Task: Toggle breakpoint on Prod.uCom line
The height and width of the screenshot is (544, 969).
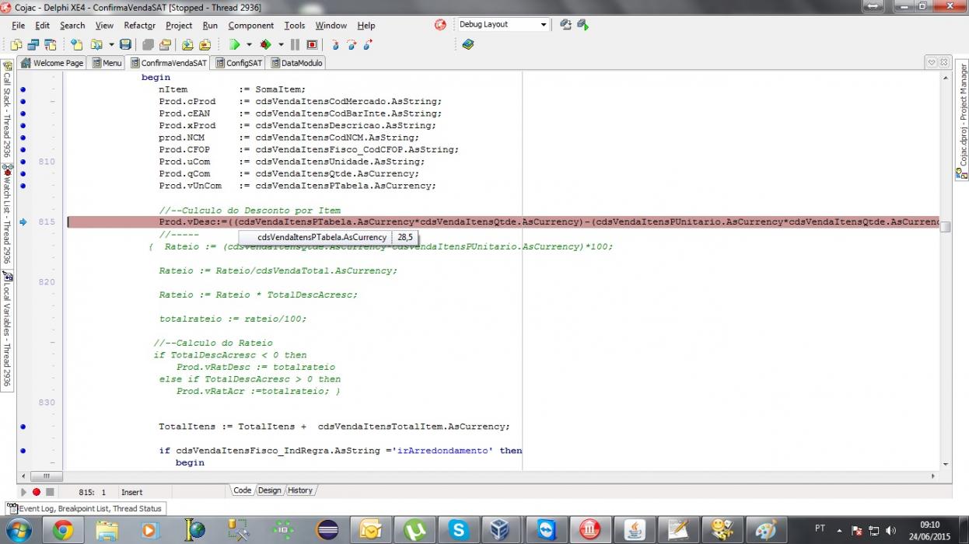Action: tap(23, 162)
